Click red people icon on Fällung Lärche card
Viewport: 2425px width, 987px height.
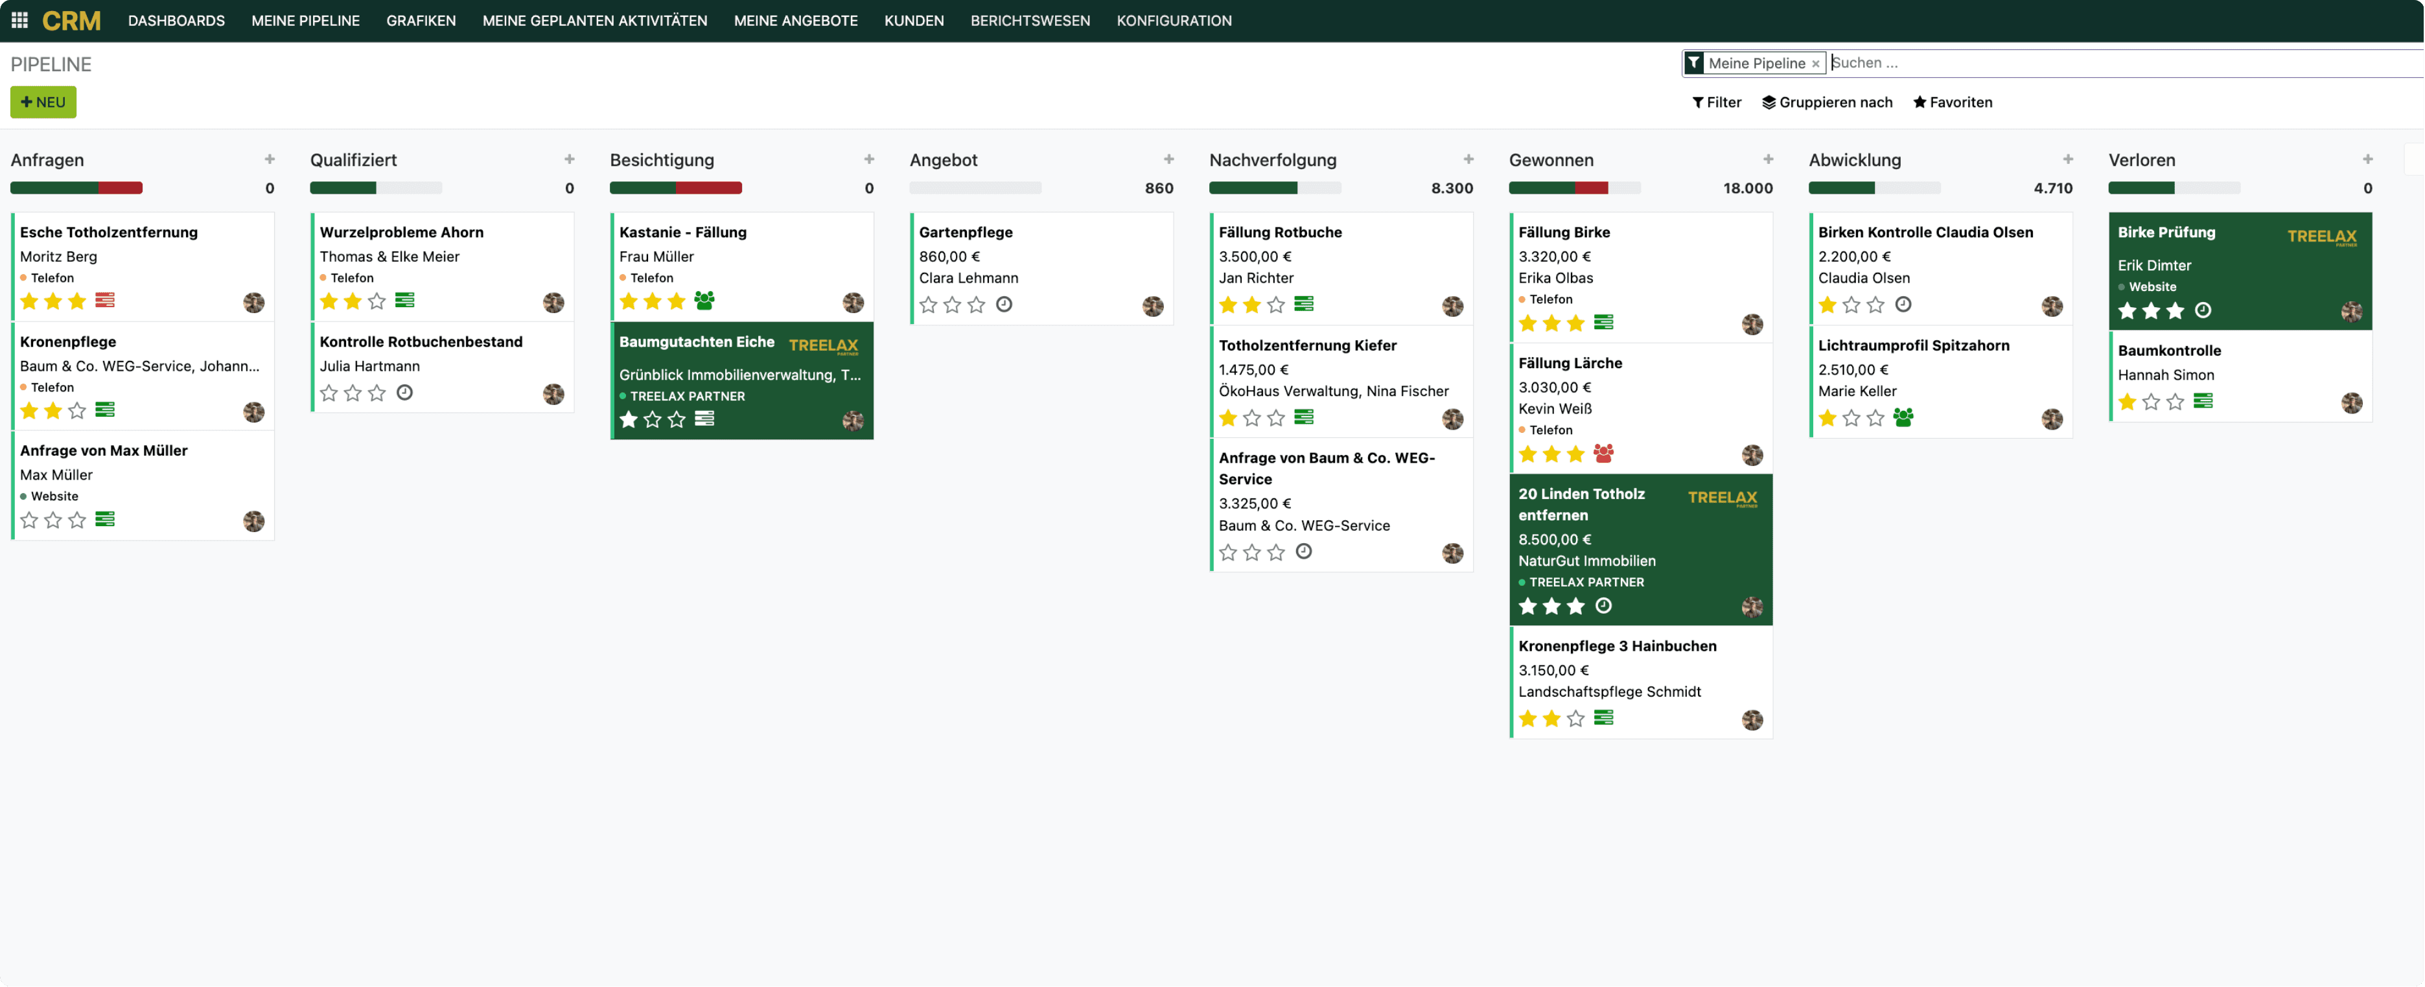coord(1604,453)
